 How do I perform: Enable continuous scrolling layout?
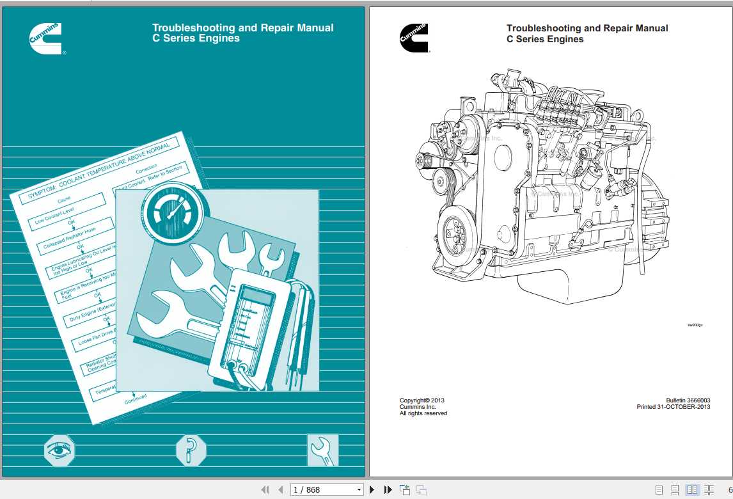point(675,489)
